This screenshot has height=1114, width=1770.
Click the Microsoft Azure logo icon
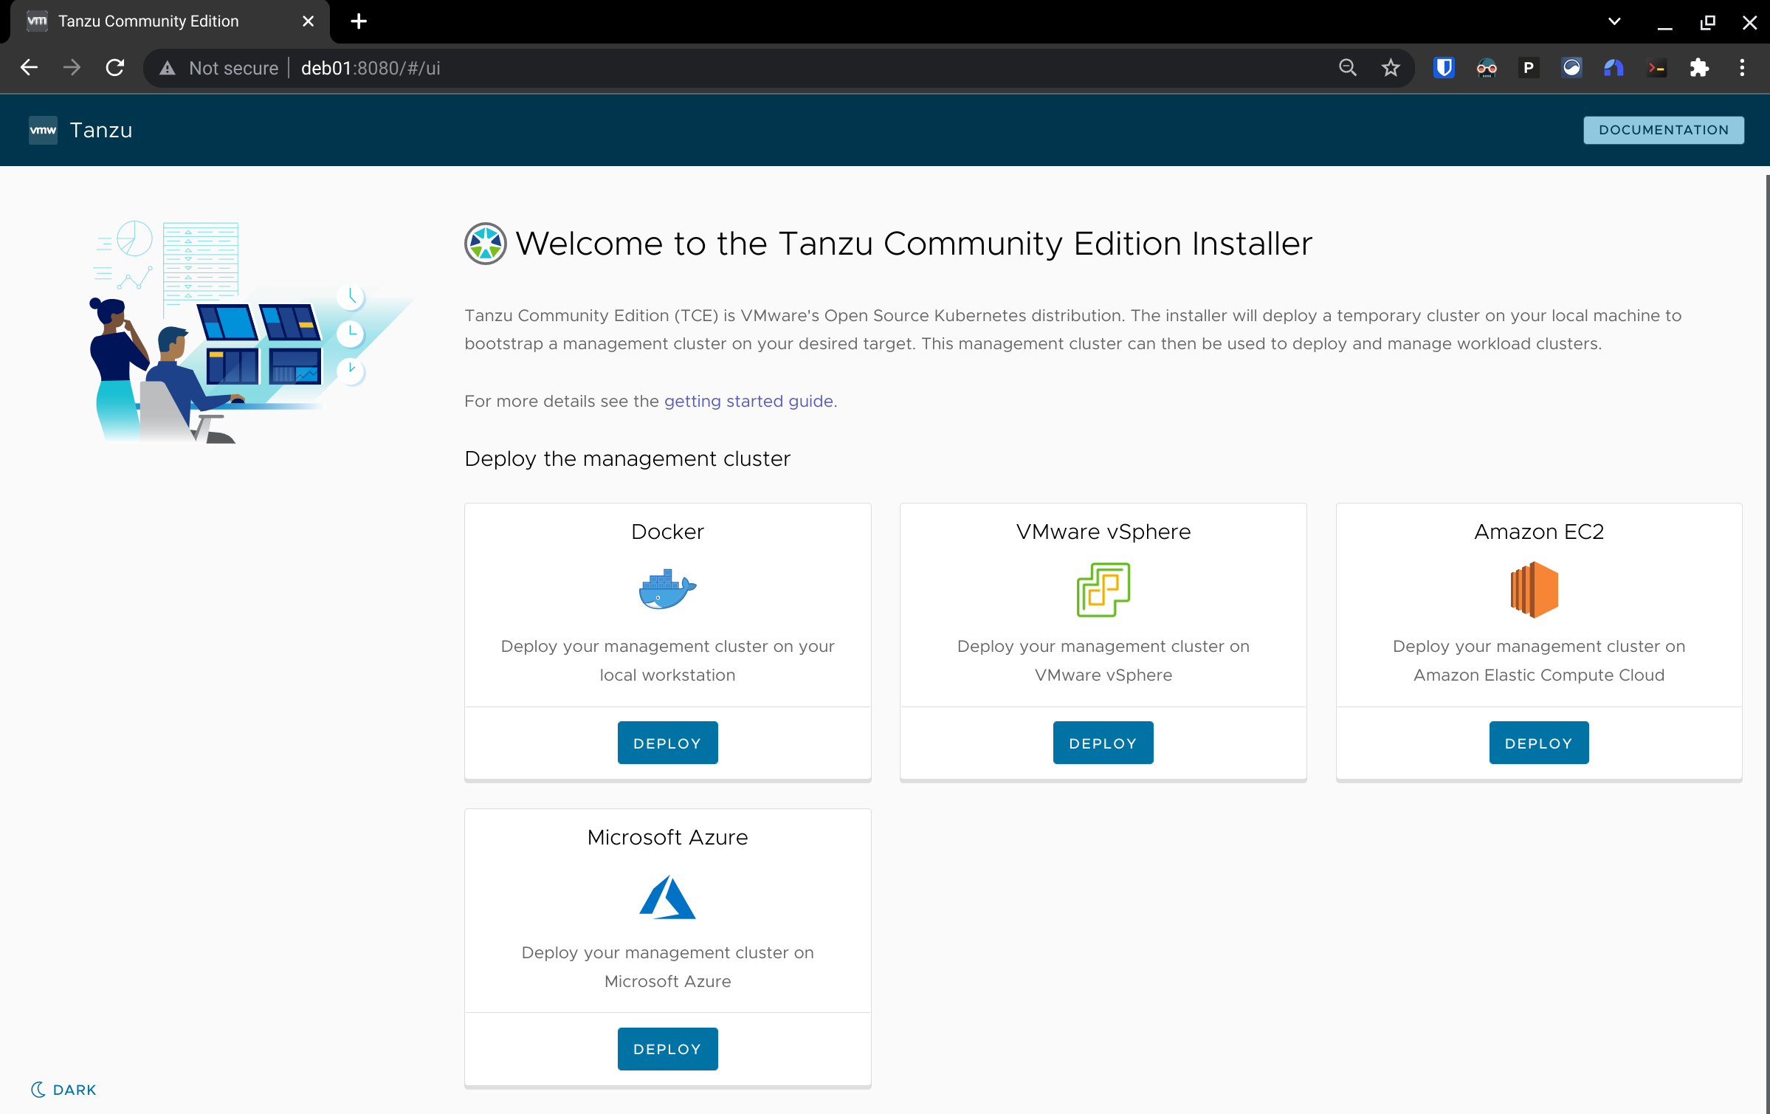[667, 896]
